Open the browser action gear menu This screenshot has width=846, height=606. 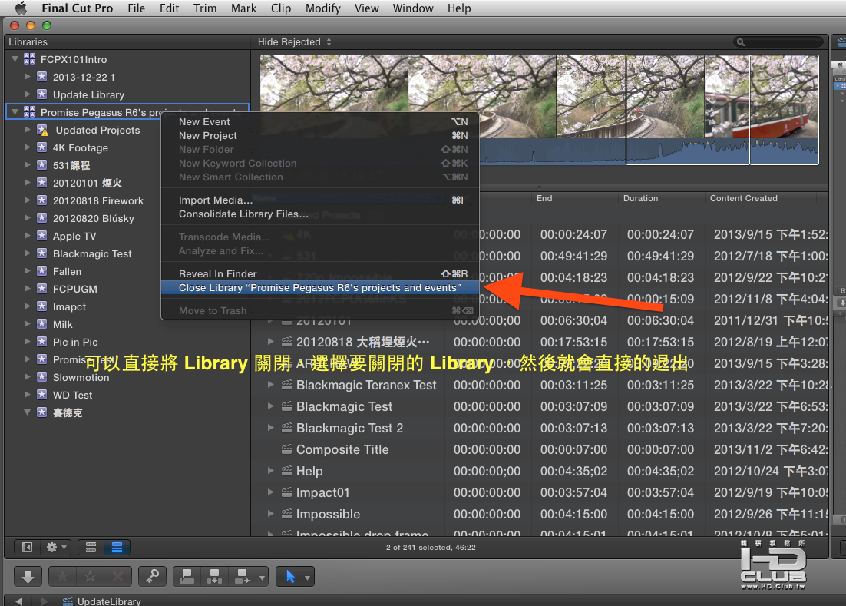coord(56,547)
